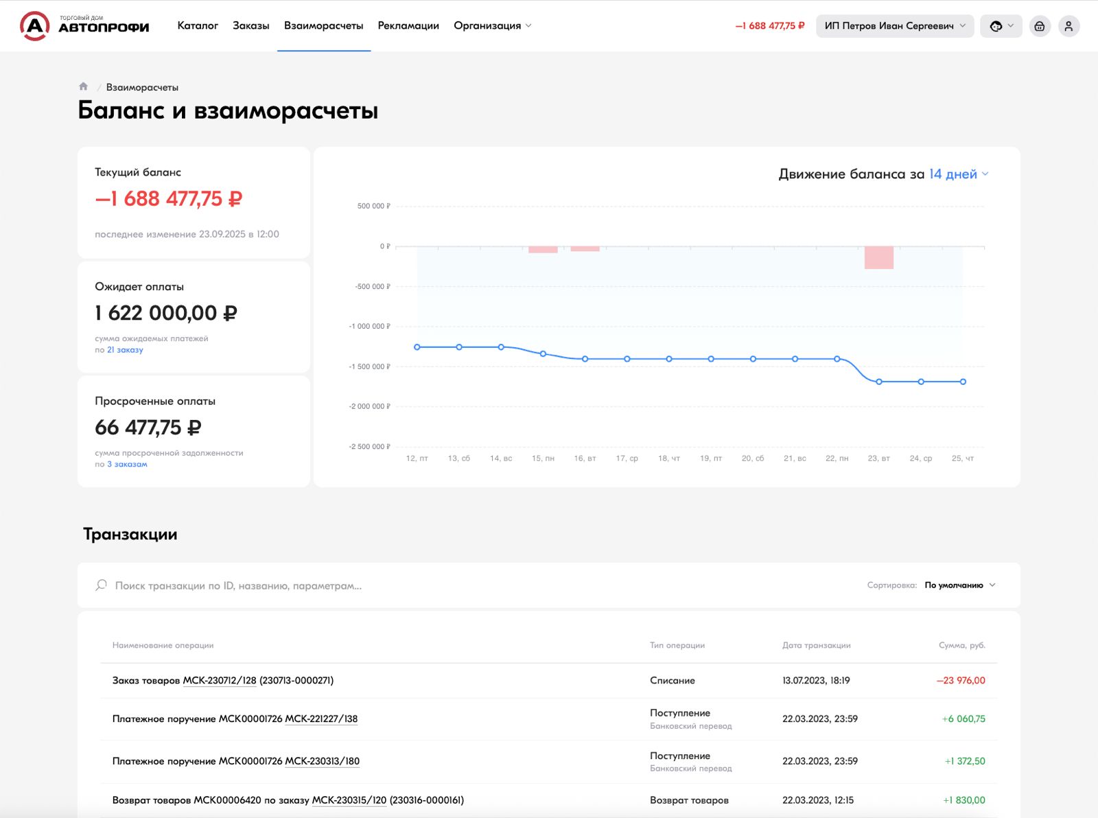The height and width of the screenshot is (818, 1098).
Task: Click the magnifier icon in transaction search
Action: [x=101, y=585]
